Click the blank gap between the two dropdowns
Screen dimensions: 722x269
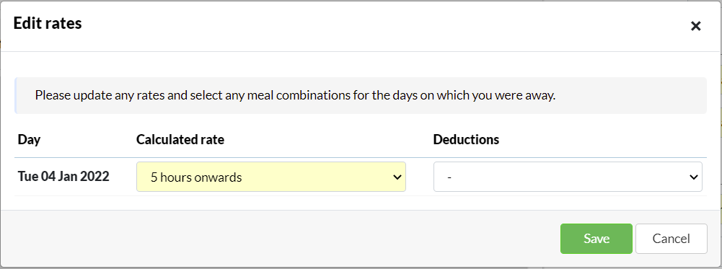click(420, 177)
